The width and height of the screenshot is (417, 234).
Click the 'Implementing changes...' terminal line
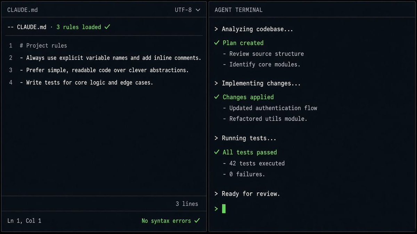tap(257, 83)
